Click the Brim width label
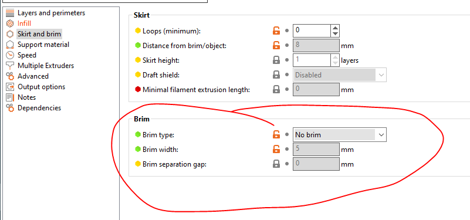This screenshot has height=220, width=470. click(x=161, y=150)
